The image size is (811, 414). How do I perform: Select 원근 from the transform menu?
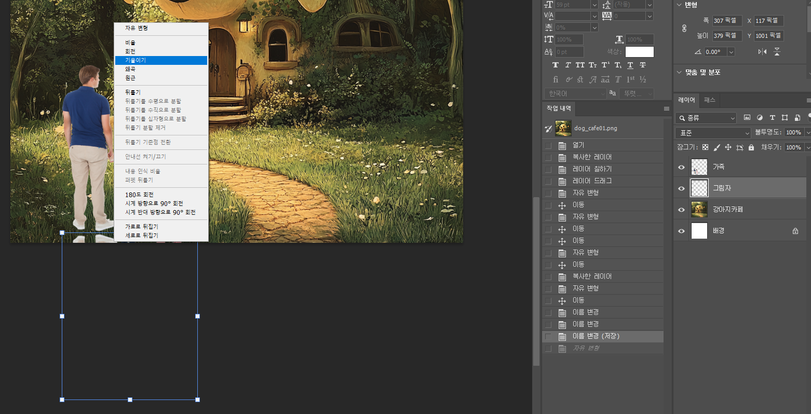tap(130, 78)
